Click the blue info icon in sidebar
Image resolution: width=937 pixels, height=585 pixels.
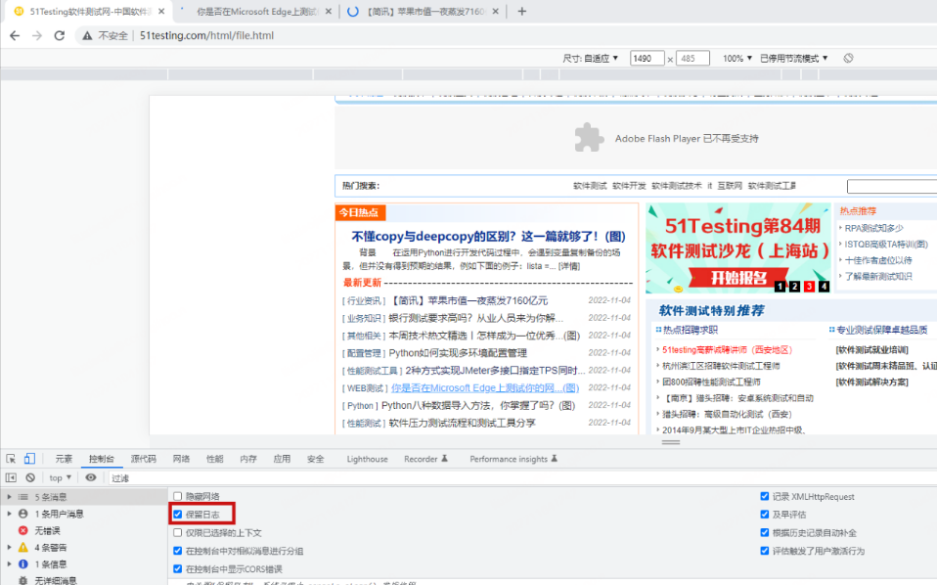pyautogui.click(x=22, y=564)
